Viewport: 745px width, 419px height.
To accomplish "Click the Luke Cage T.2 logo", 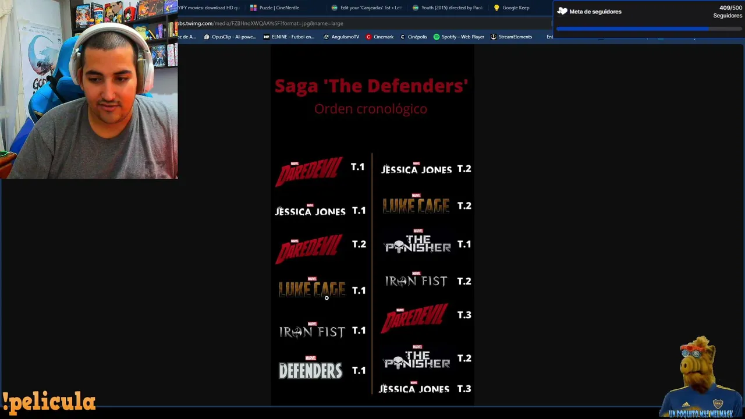I will coord(416,204).
